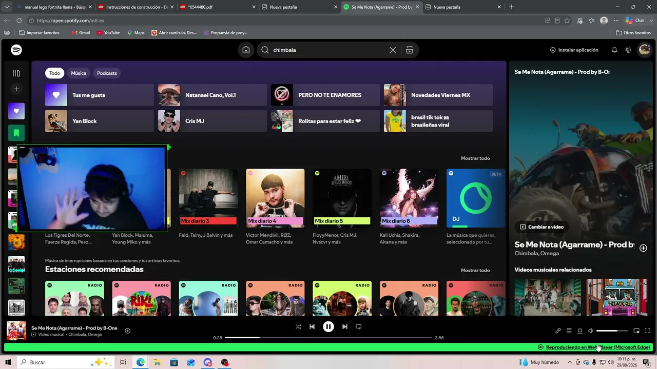Open lyrics with the microphone icon
The width and height of the screenshot is (657, 369).
coord(558,331)
